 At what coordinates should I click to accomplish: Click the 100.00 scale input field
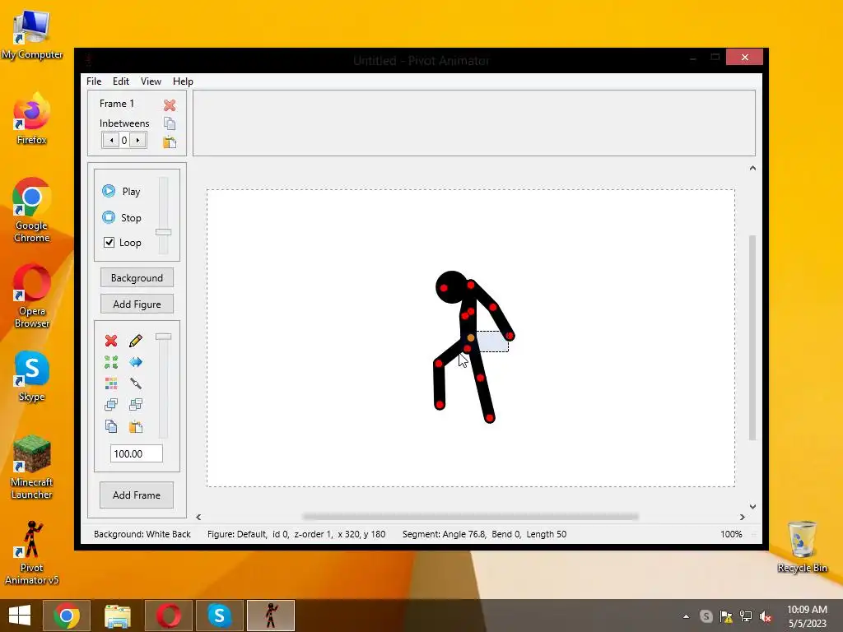tap(137, 453)
